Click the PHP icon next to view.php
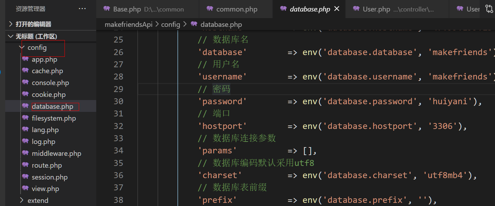Viewport: 495px width, 206px height. tap(25, 189)
